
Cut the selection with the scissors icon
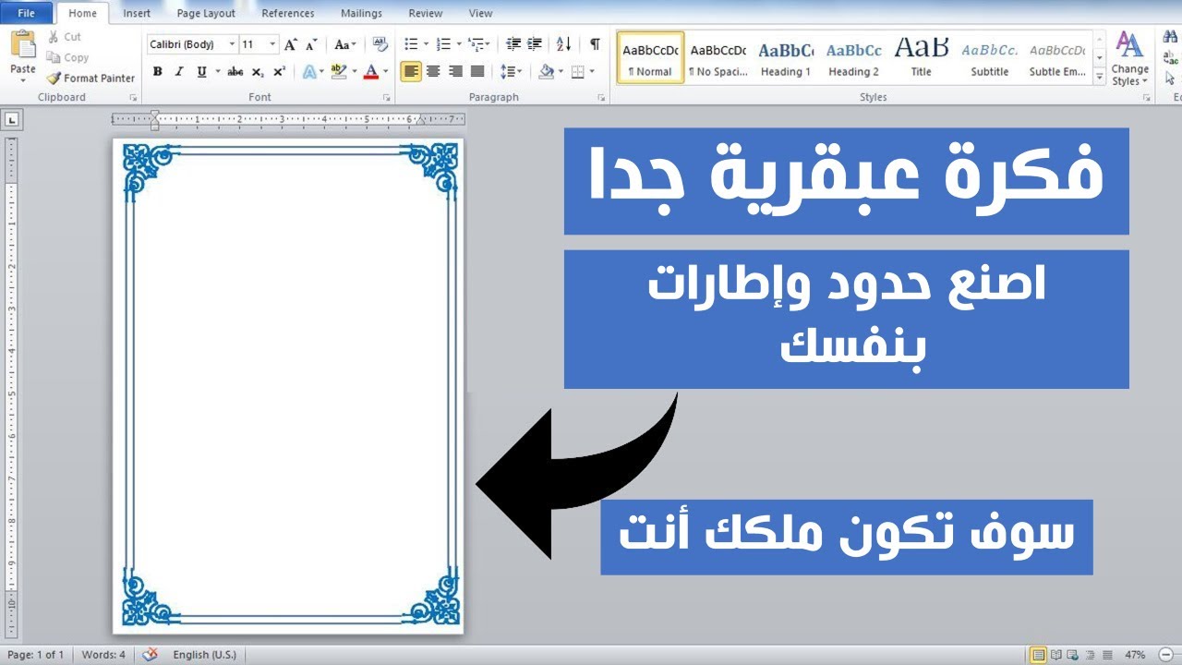53,37
